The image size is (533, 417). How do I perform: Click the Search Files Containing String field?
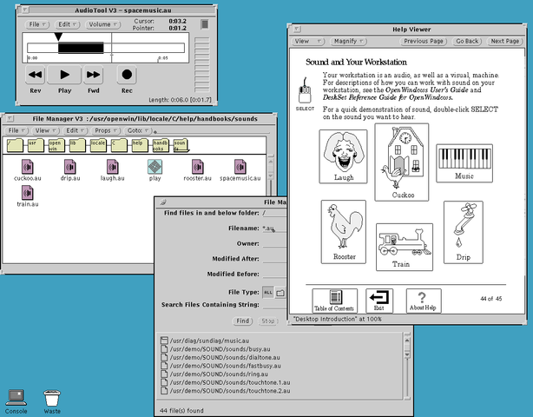274,305
